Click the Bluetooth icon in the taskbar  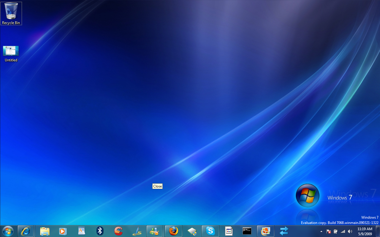coord(100,231)
